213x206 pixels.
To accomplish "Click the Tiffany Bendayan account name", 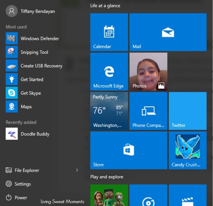I will [38, 11].
